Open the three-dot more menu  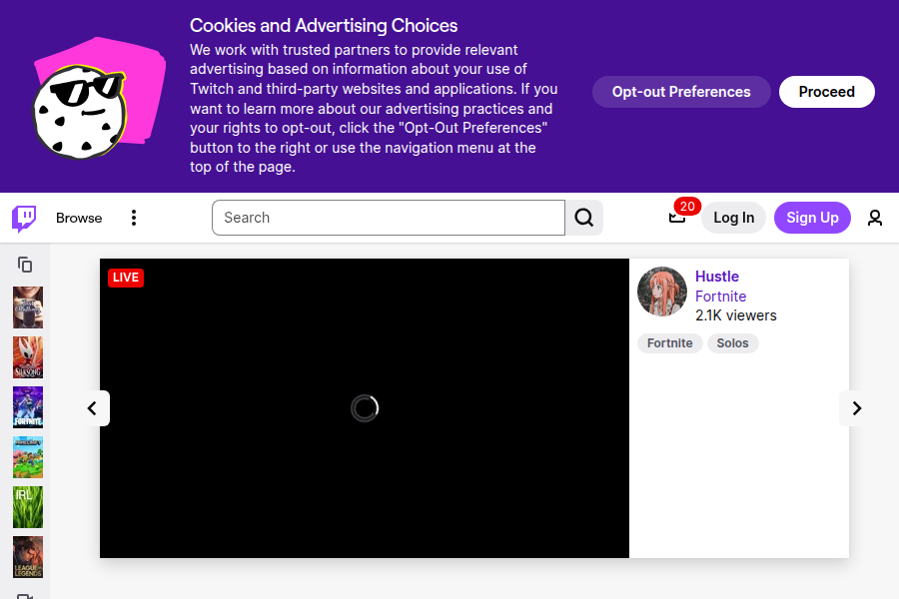tap(134, 218)
